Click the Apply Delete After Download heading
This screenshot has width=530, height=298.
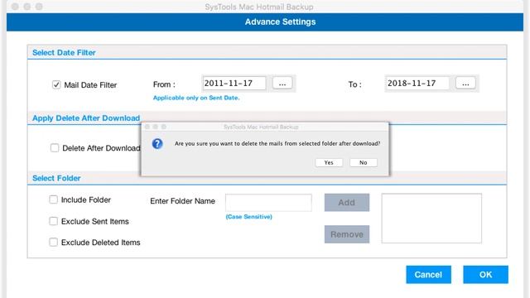(86, 118)
